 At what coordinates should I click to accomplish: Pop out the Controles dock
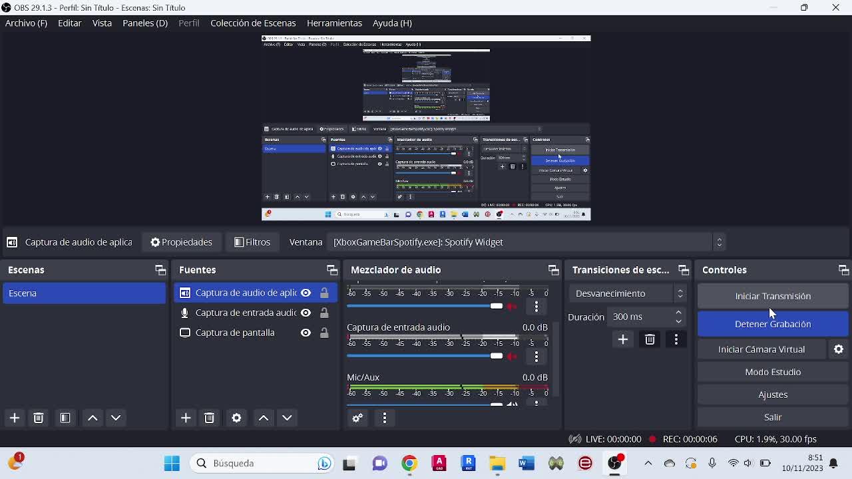click(843, 270)
